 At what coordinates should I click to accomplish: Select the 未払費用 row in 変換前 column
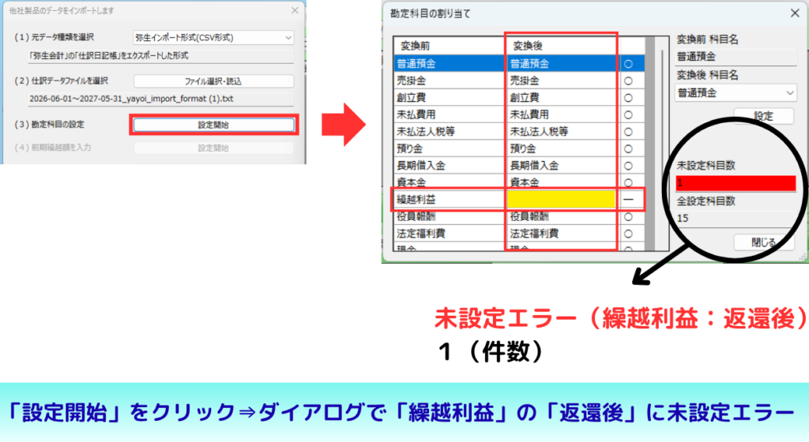click(x=450, y=115)
